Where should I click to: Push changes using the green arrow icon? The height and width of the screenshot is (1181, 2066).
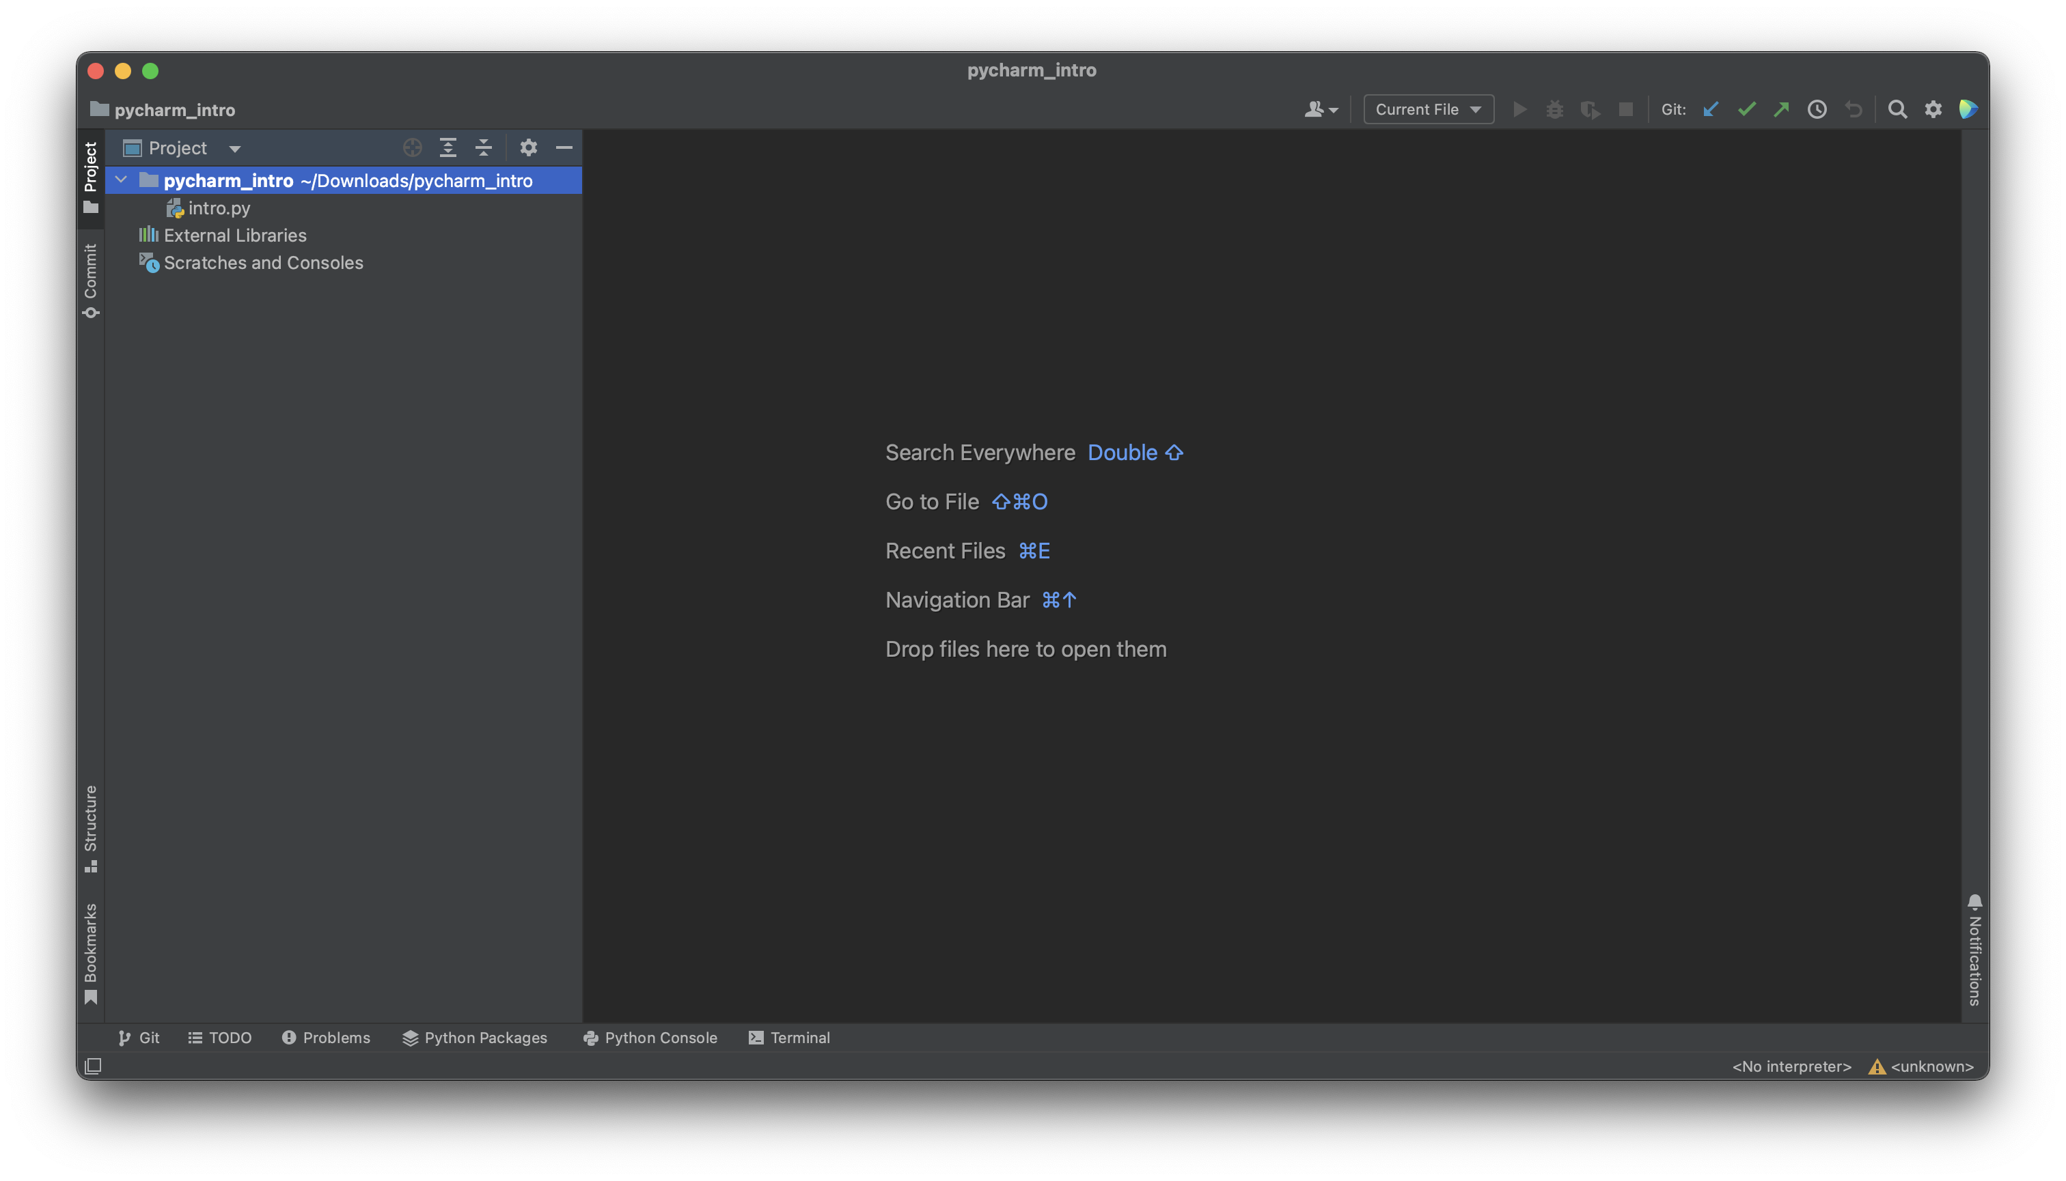pyautogui.click(x=1781, y=109)
